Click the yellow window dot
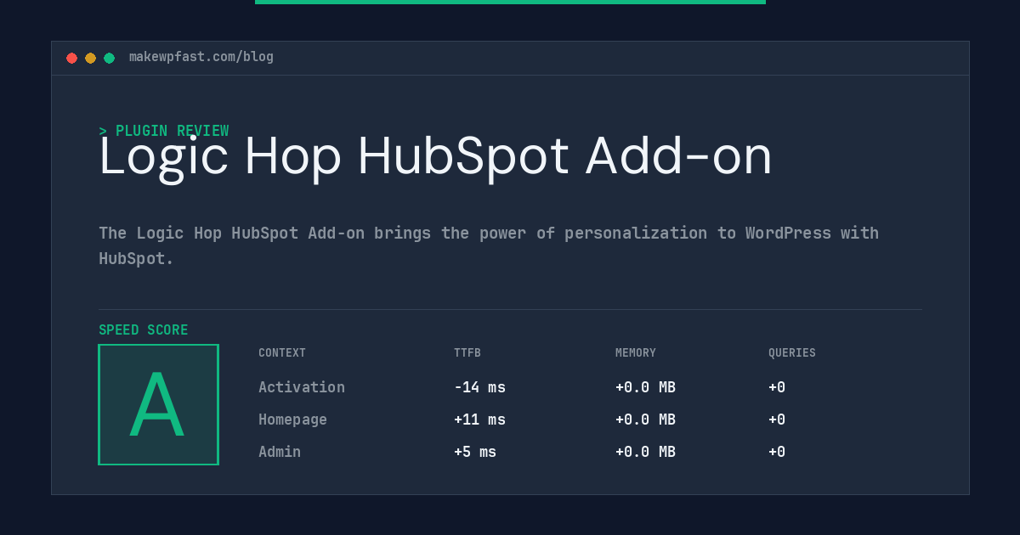Image resolution: width=1020 pixels, height=535 pixels. tap(90, 58)
